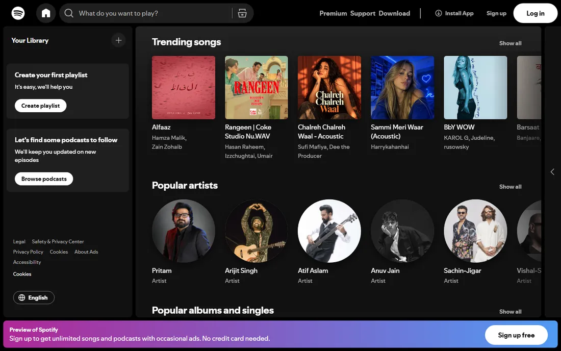Click Sign up in header
Image resolution: width=561 pixels, height=351 pixels.
(x=496, y=13)
